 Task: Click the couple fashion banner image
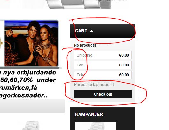tap(32, 43)
